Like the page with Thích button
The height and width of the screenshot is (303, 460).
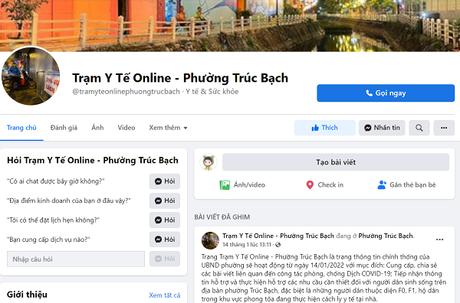[x=325, y=128]
